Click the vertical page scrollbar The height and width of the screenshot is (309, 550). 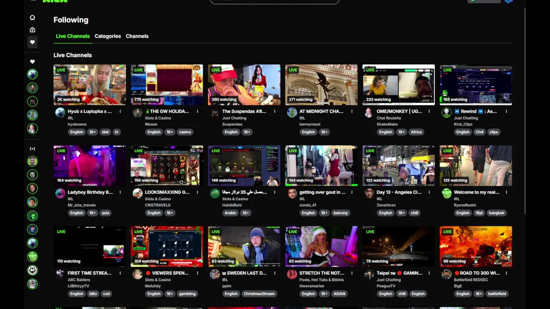click(x=525, y=112)
